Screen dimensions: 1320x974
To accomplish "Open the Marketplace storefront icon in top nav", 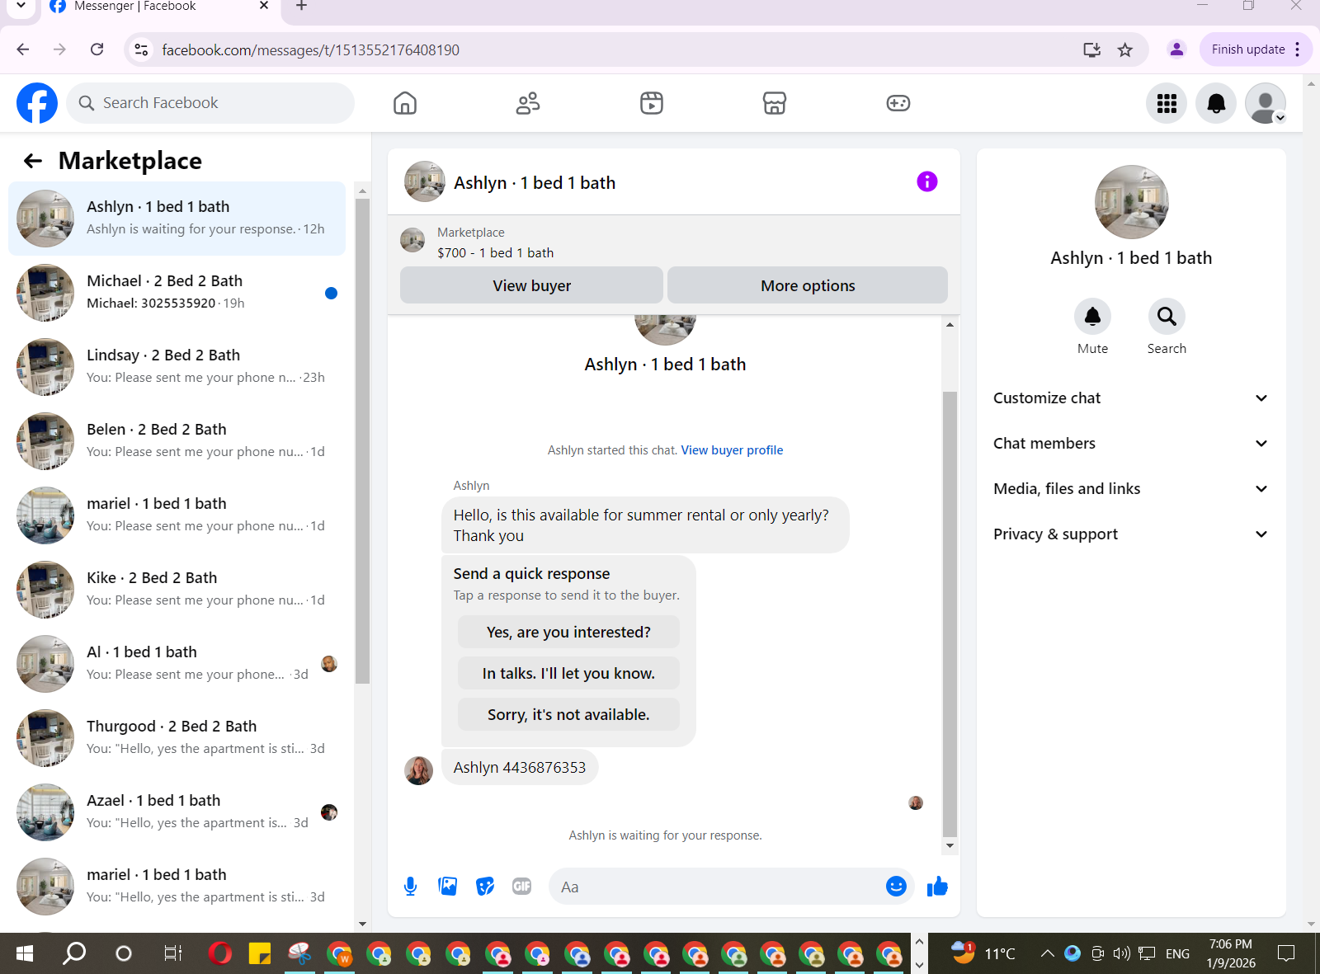I will click(775, 103).
